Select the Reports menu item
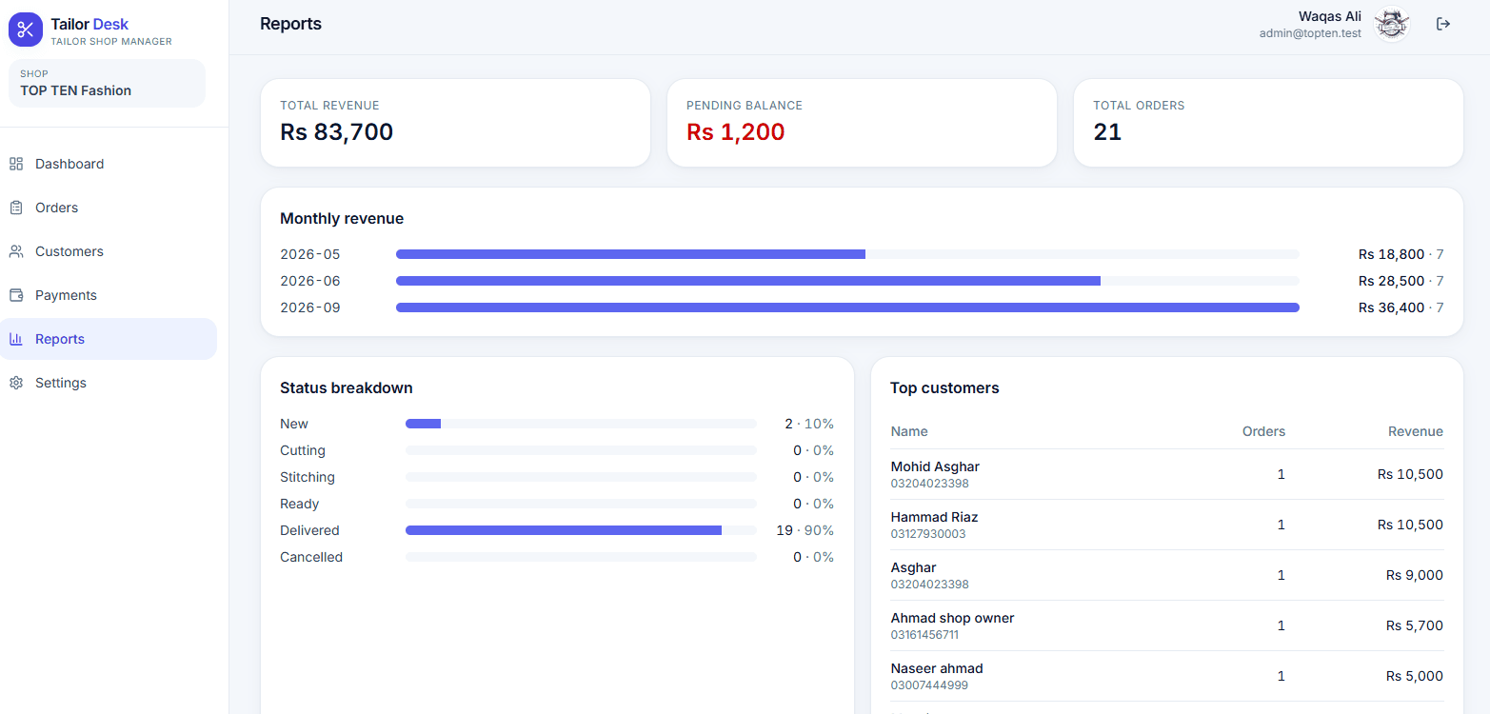Viewport: 1490px width, 714px height. (109, 339)
